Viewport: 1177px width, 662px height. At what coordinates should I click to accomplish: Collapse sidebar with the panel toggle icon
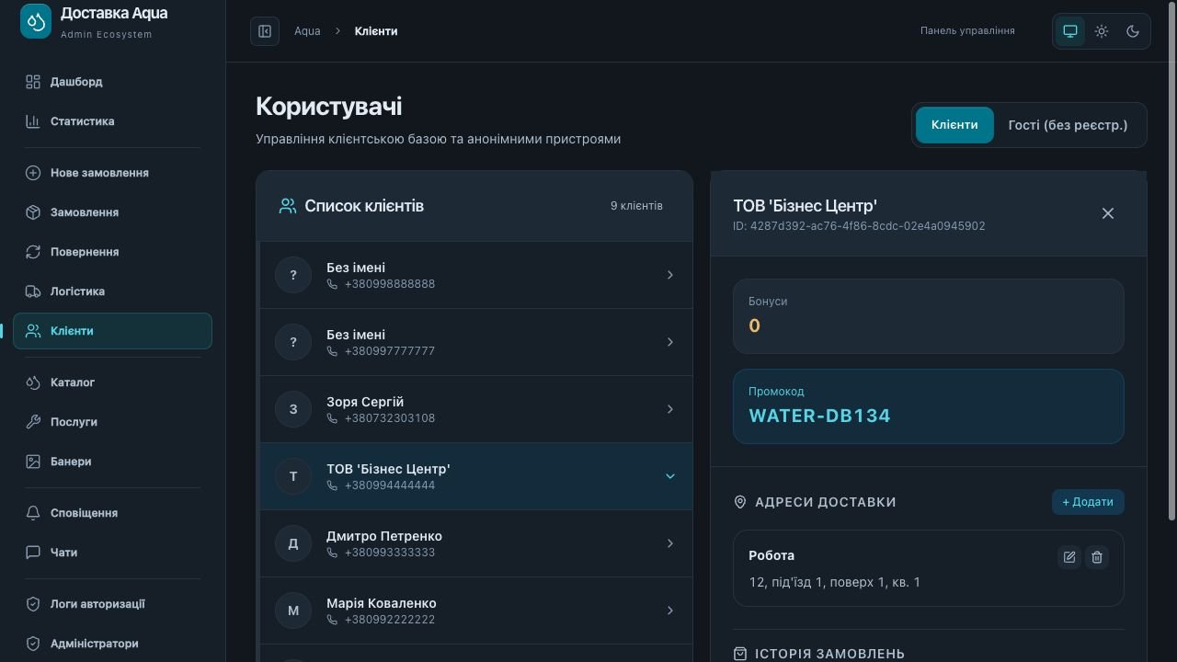(x=265, y=31)
